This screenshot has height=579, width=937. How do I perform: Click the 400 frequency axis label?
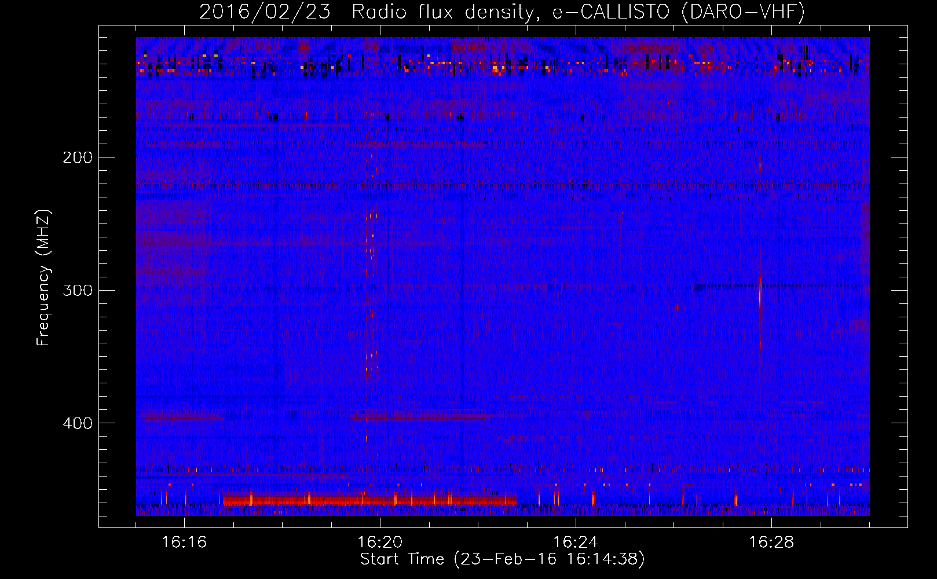[x=78, y=423]
